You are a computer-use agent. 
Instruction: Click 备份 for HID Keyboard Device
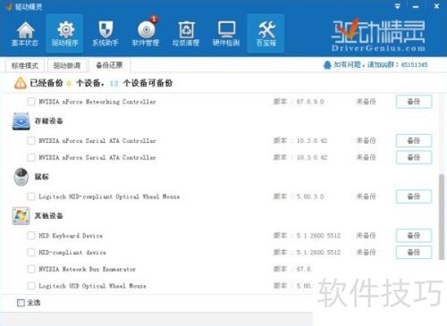tap(414, 236)
